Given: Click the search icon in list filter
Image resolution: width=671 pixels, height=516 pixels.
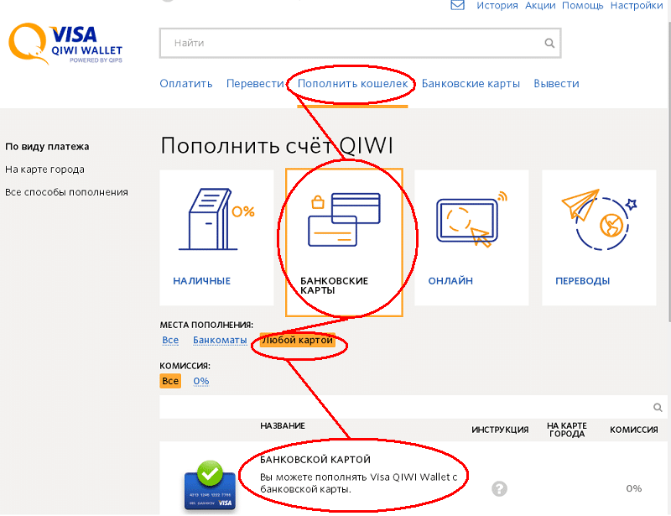Looking at the screenshot, I should pyautogui.click(x=658, y=407).
